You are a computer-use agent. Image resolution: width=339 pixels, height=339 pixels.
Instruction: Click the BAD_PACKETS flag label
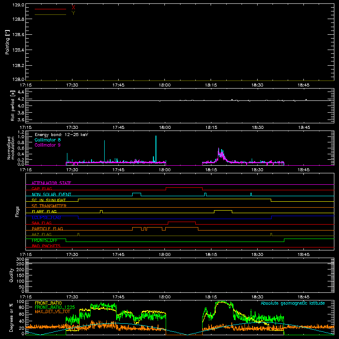click(46, 246)
